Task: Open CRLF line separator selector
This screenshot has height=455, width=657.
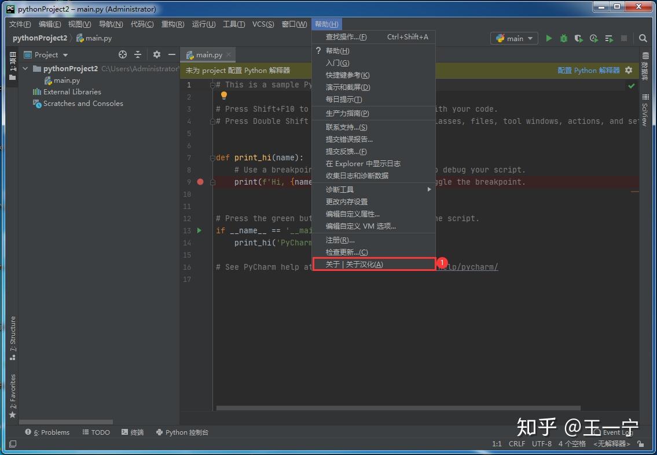Action: tap(517, 443)
